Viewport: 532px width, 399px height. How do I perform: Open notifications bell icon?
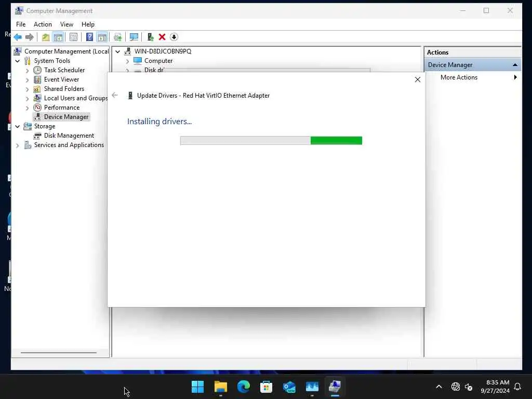[518, 387]
